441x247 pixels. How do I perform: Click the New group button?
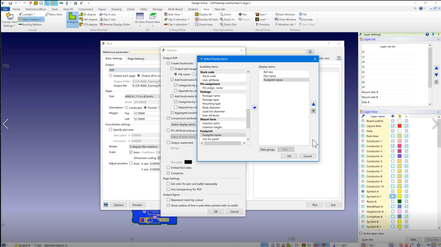267,150
